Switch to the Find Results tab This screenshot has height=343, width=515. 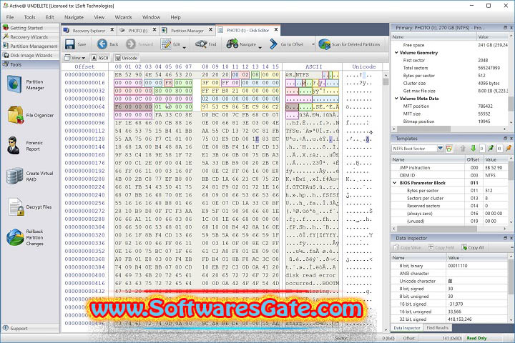[437, 327]
